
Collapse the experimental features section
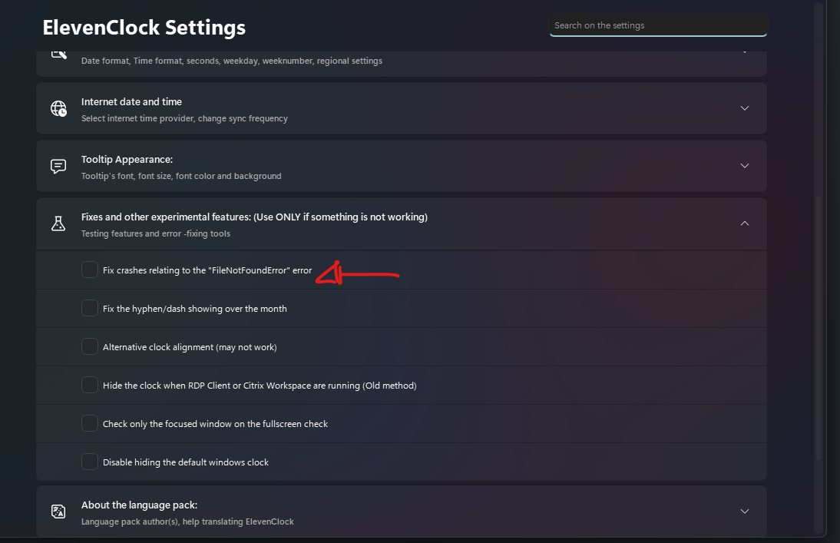[743, 223]
